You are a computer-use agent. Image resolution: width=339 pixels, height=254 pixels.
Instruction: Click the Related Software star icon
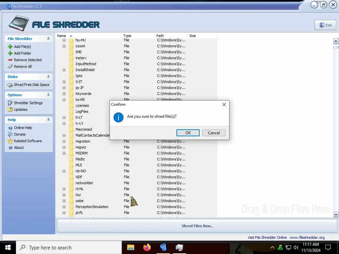(10, 141)
